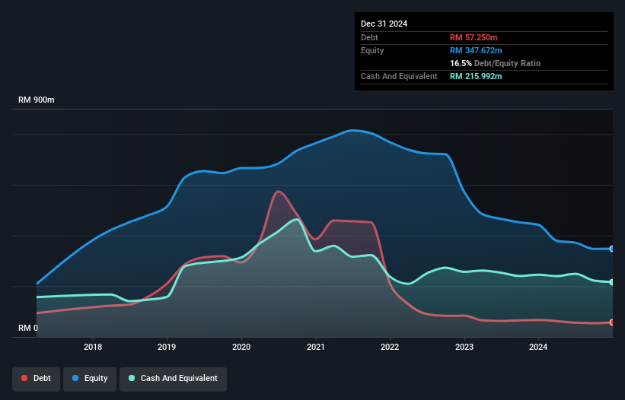Toggle the Debt series legend button

click(x=36, y=379)
